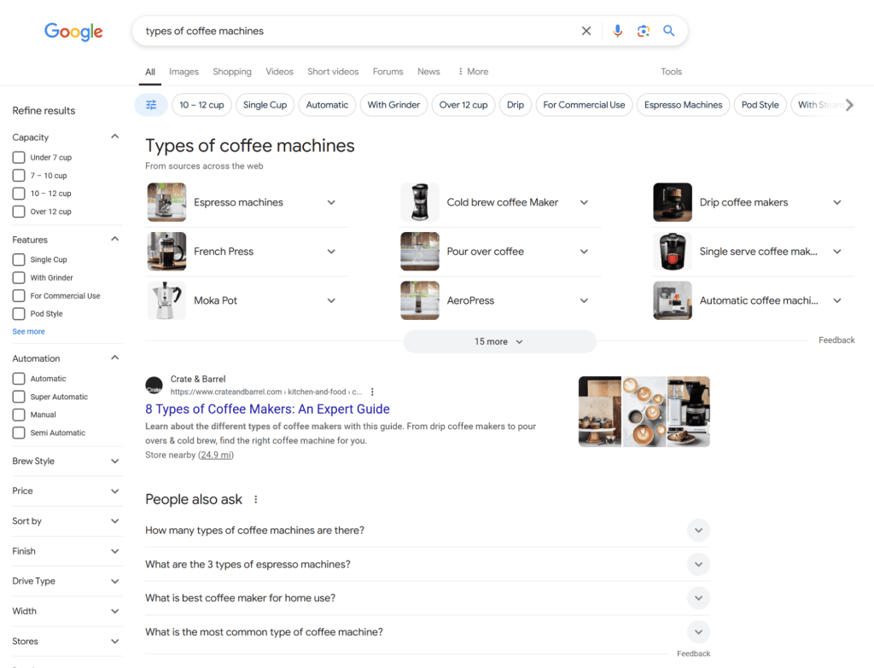Click the magnifier icon to search

(x=669, y=30)
